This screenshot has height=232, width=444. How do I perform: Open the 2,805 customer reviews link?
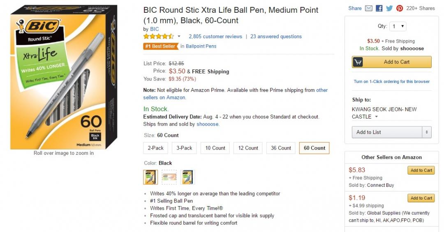[215, 37]
